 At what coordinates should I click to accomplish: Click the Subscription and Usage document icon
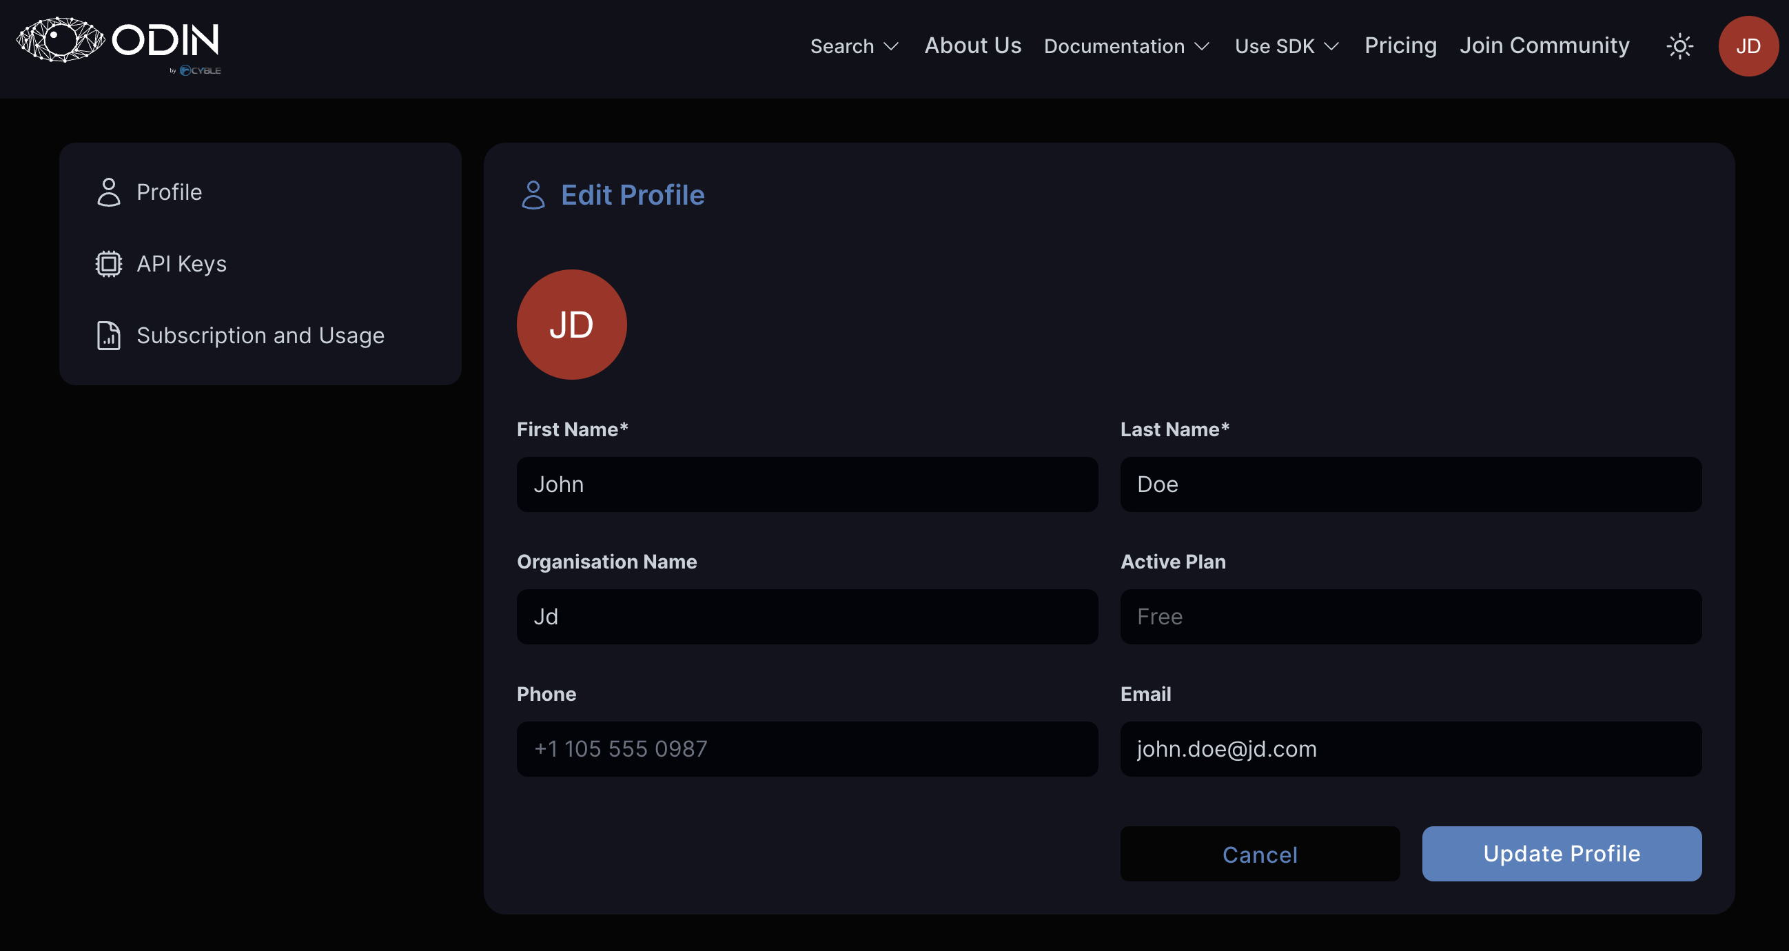tap(108, 336)
